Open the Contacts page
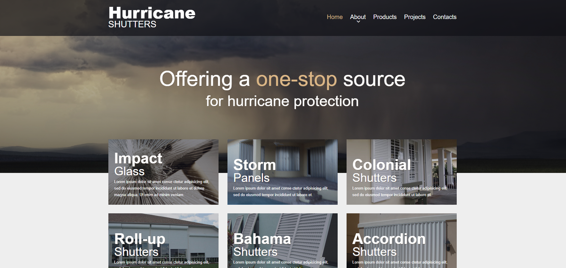The height and width of the screenshot is (268, 566). (445, 17)
